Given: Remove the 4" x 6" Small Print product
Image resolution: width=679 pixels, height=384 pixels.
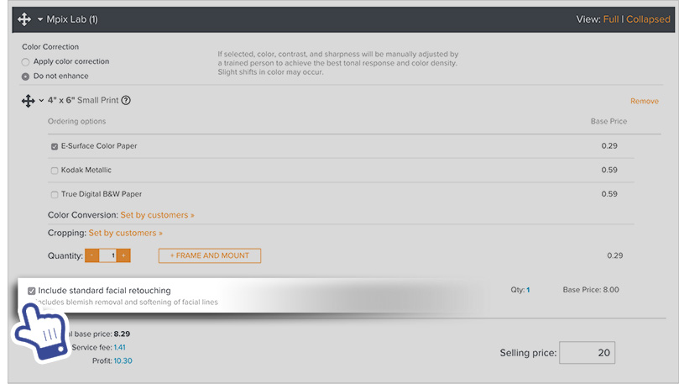Looking at the screenshot, I should (x=645, y=101).
